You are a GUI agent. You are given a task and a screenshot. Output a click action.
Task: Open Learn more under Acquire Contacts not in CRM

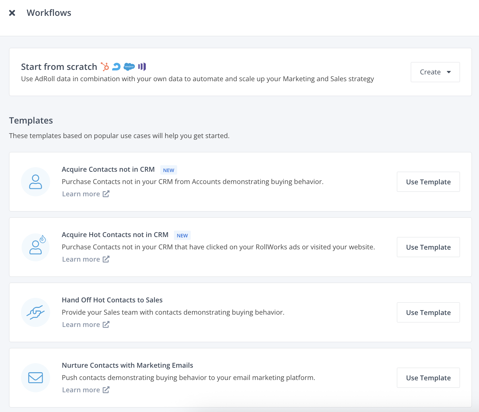coord(86,194)
